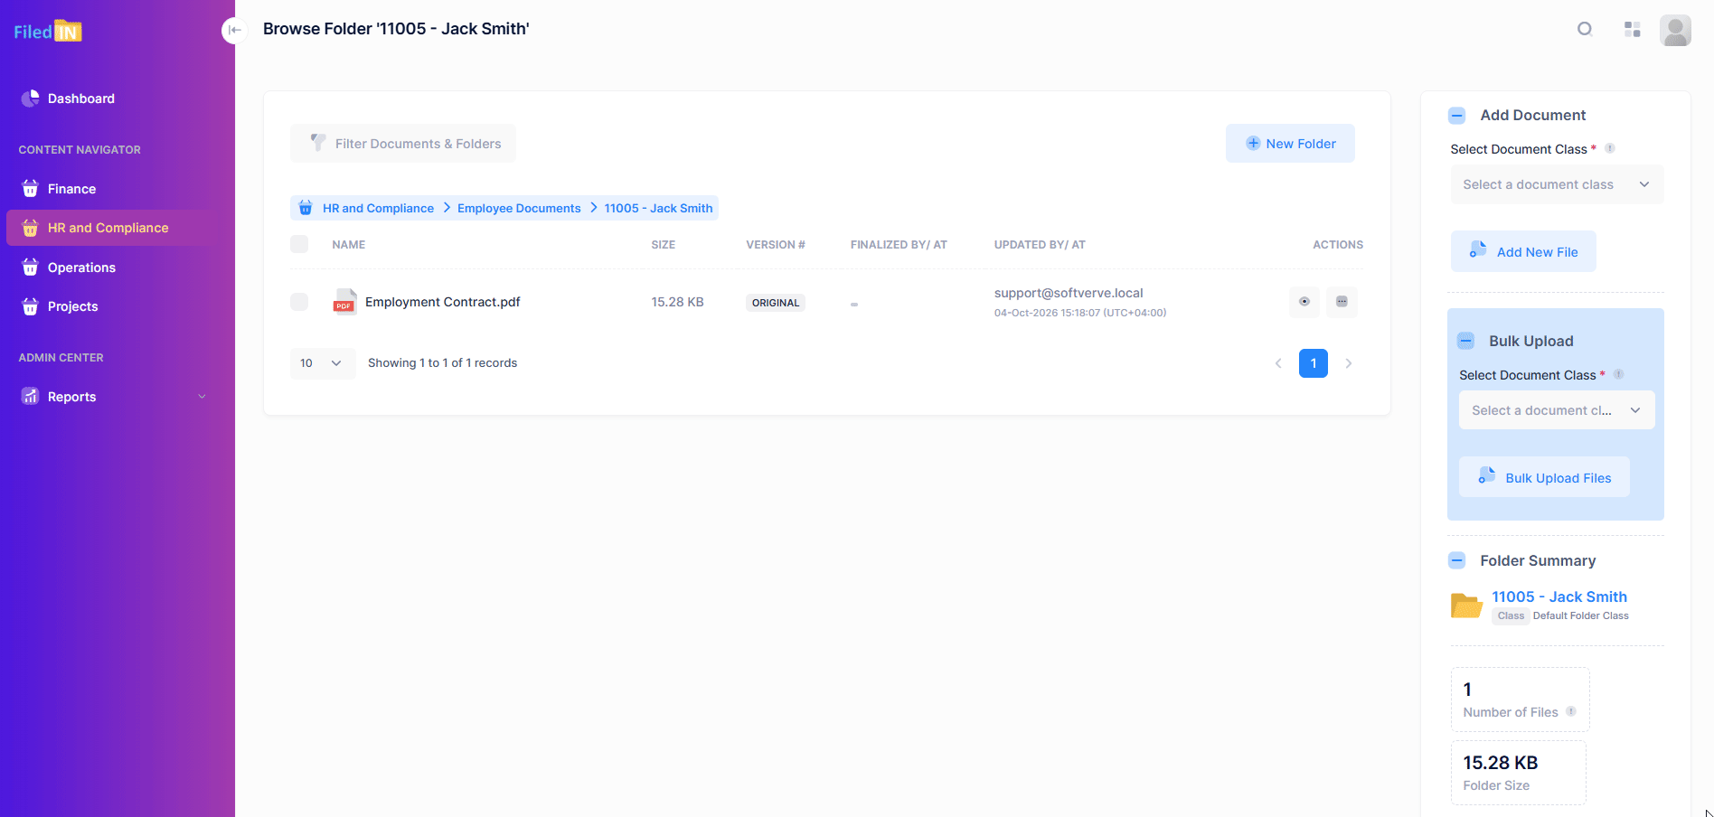Open Employment Contract.pdf file name

point(443,302)
